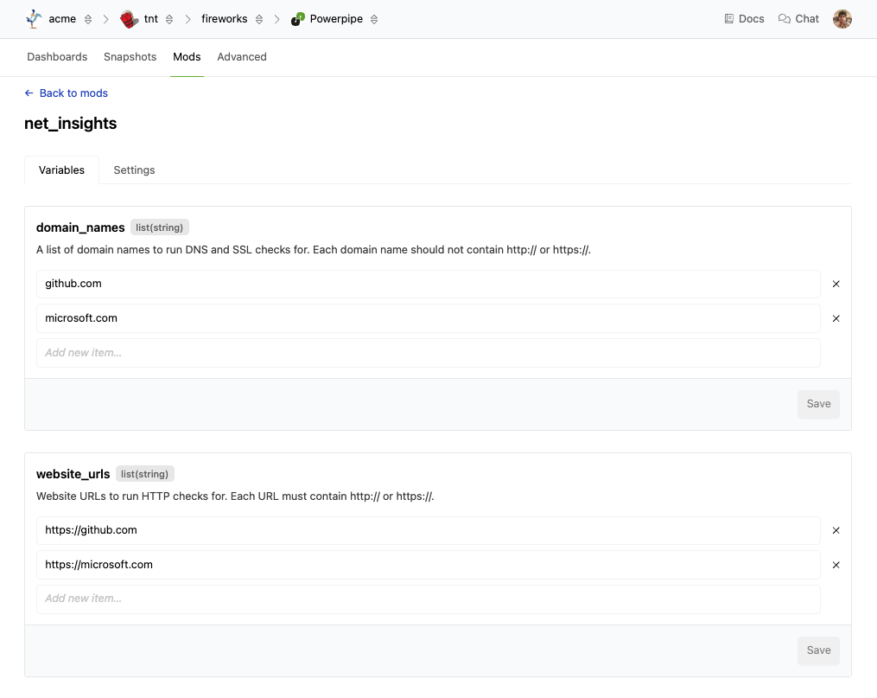Open the Docs link
This screenshot has height=698, width=877.
pyautogui.click(x=744, y=19)
